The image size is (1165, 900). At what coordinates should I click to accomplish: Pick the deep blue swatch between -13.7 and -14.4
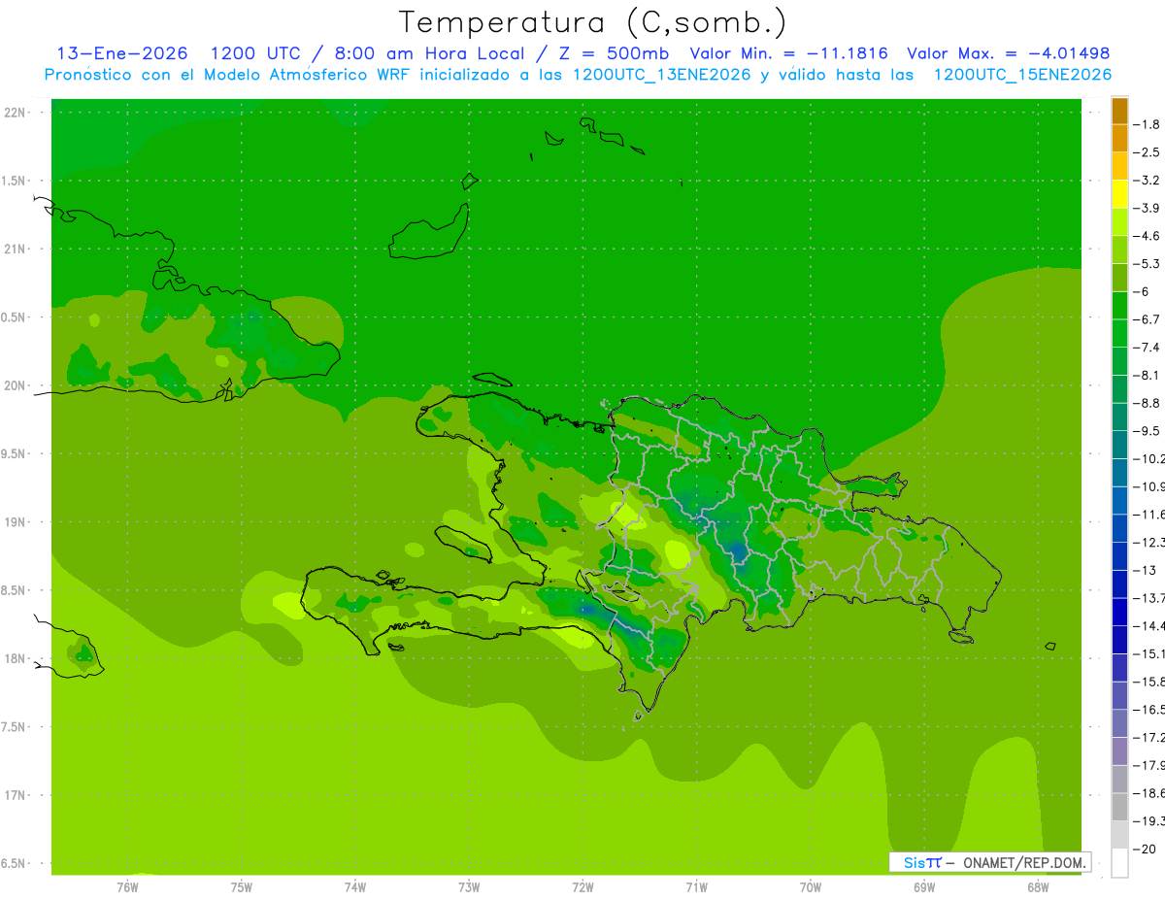tap(1119, 612)
